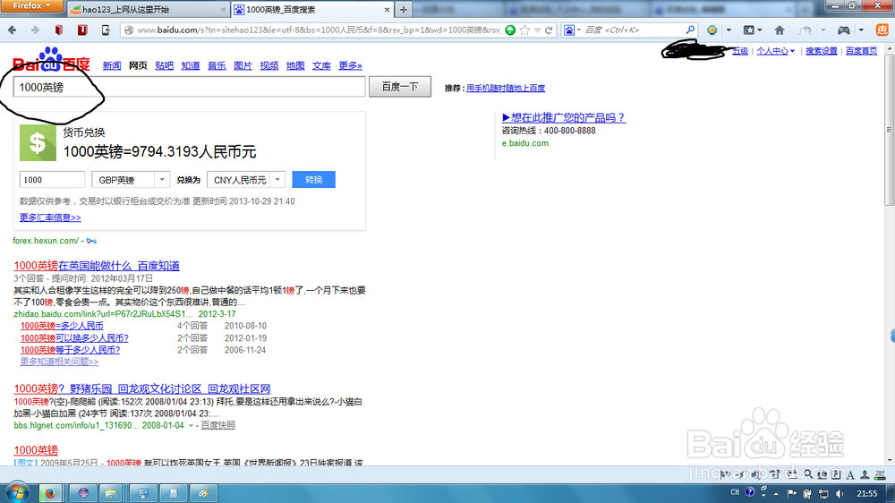Open the 贴吧 category
This screenshot has height=503, width=895.
pyautogui.click(x=165, y=65)
